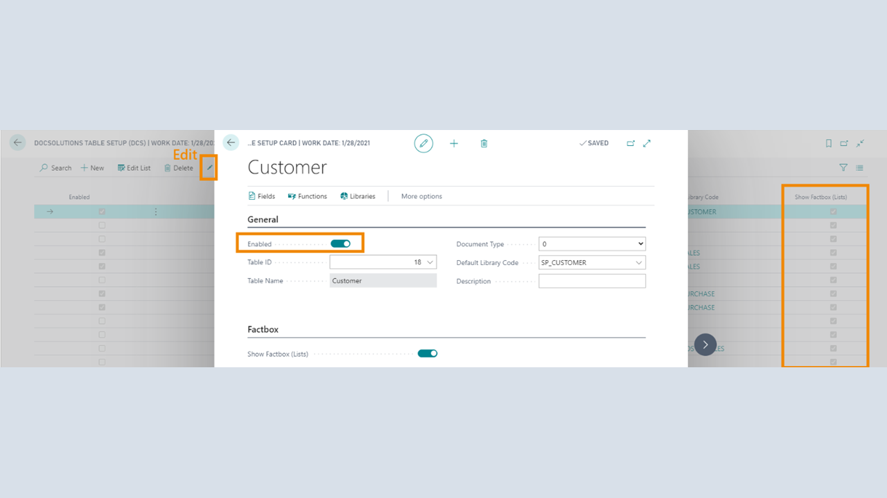Delete the selected table setup row
Image resolution: width=887 pixels, height=498 pixels.
point(179,168)
